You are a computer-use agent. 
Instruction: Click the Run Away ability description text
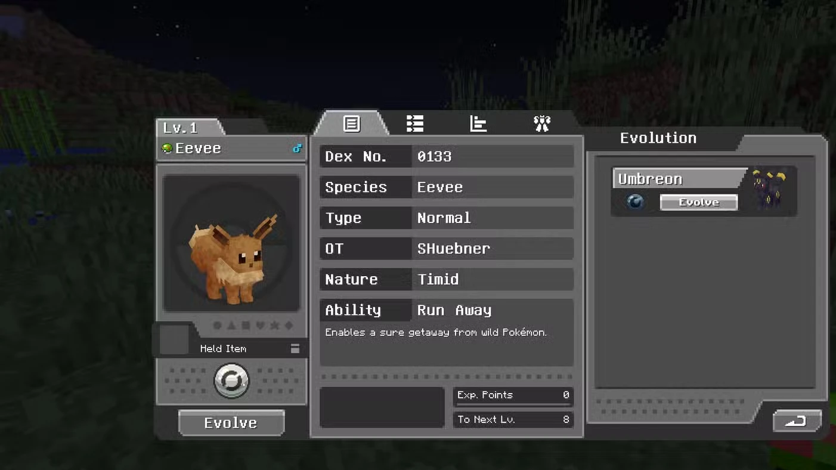coord(436,332)
